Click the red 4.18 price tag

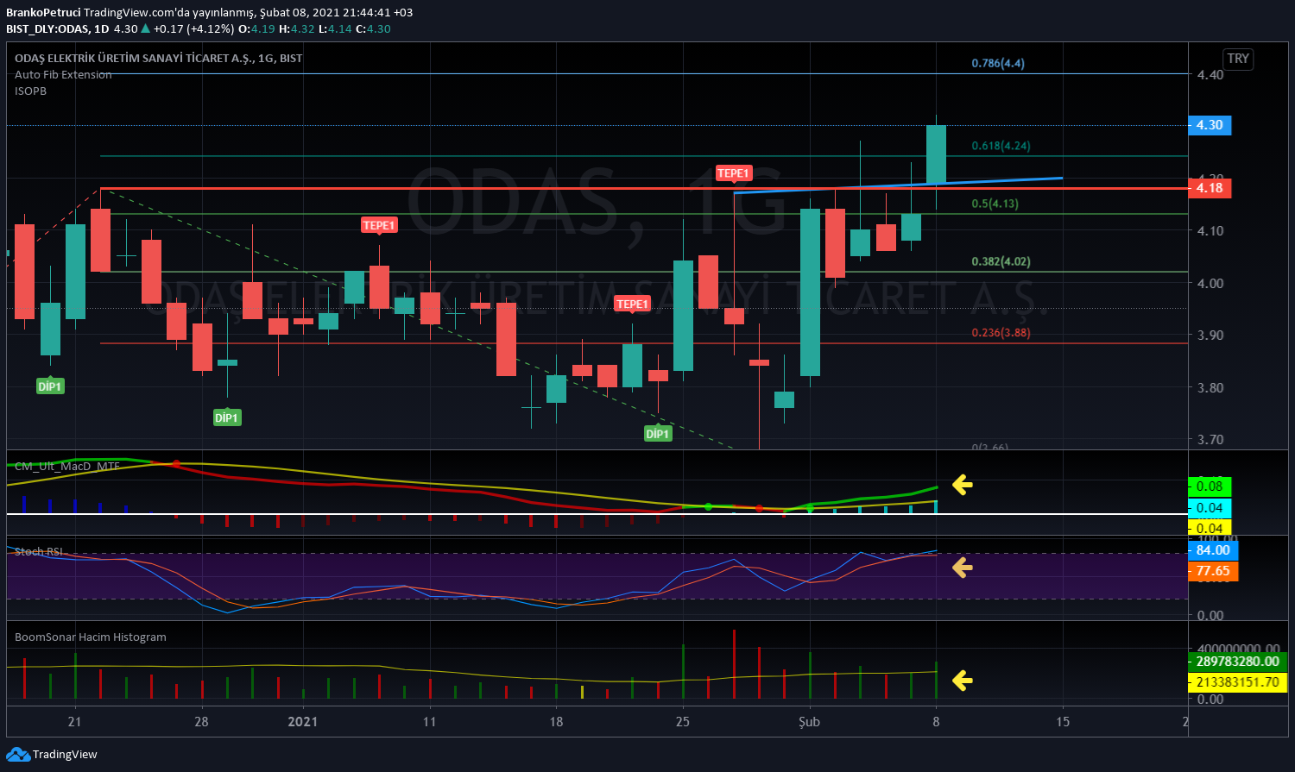[1210, 188]
